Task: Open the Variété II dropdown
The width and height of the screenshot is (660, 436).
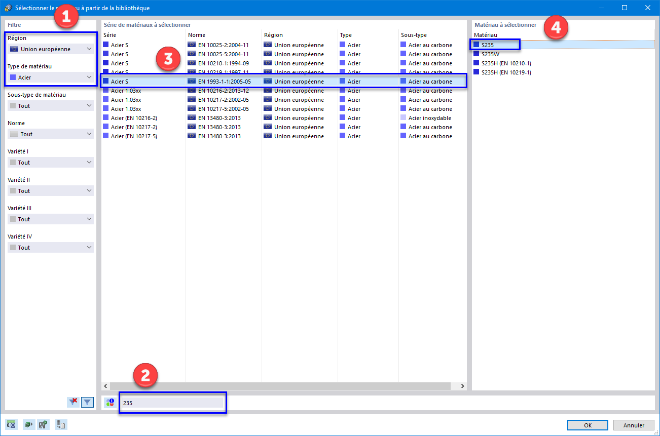Action: click(x=51, y=191)
